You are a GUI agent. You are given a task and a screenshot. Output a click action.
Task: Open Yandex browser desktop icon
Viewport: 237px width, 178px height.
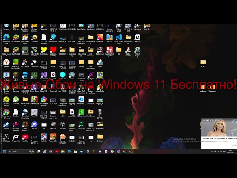click(6, 63)
